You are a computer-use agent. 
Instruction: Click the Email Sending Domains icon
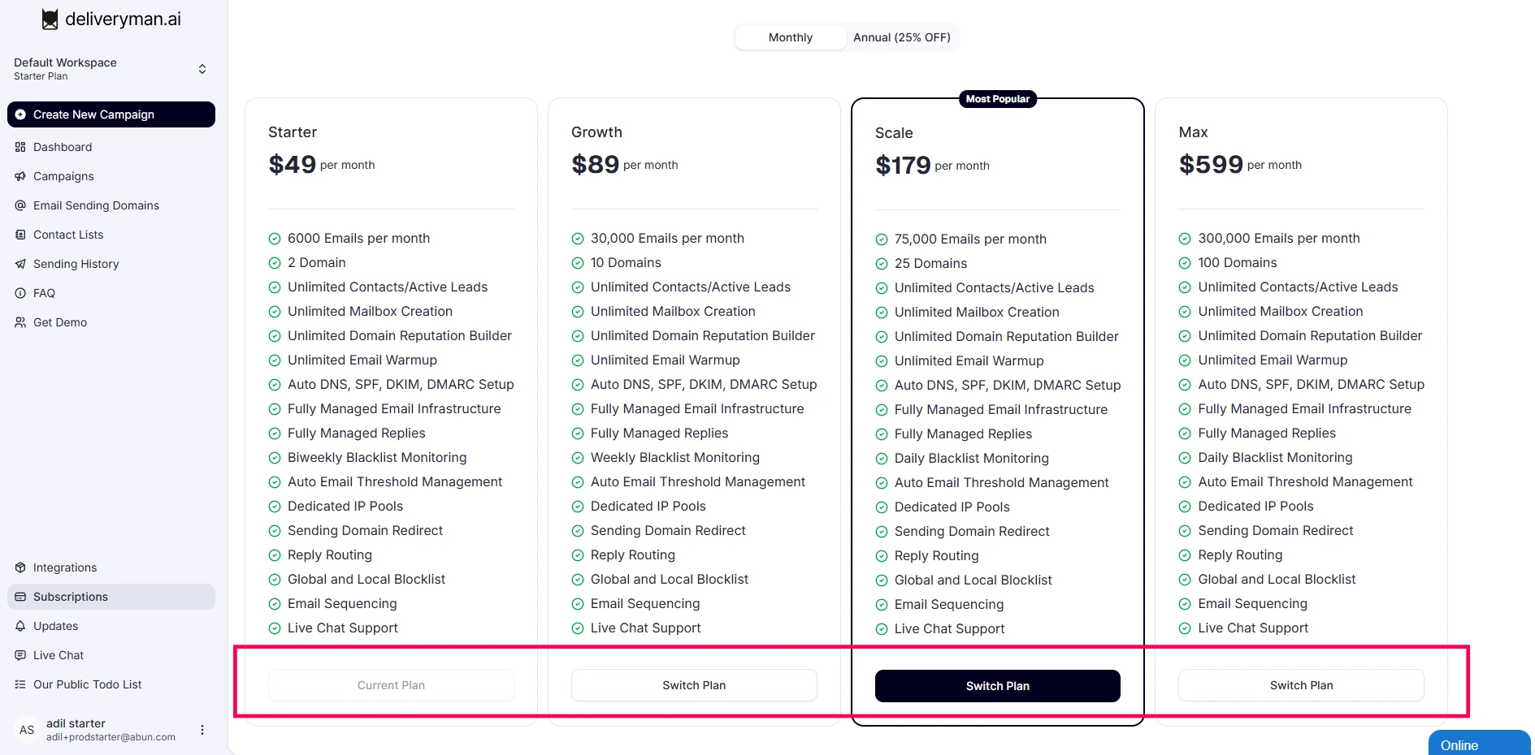pos(20,205)
